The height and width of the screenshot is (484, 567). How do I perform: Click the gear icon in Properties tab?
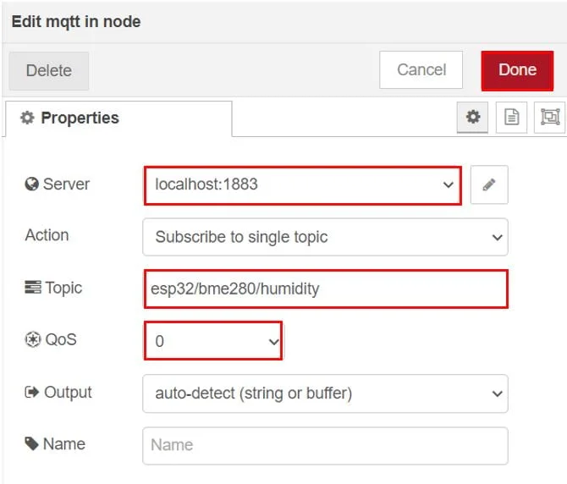point(27,118)
